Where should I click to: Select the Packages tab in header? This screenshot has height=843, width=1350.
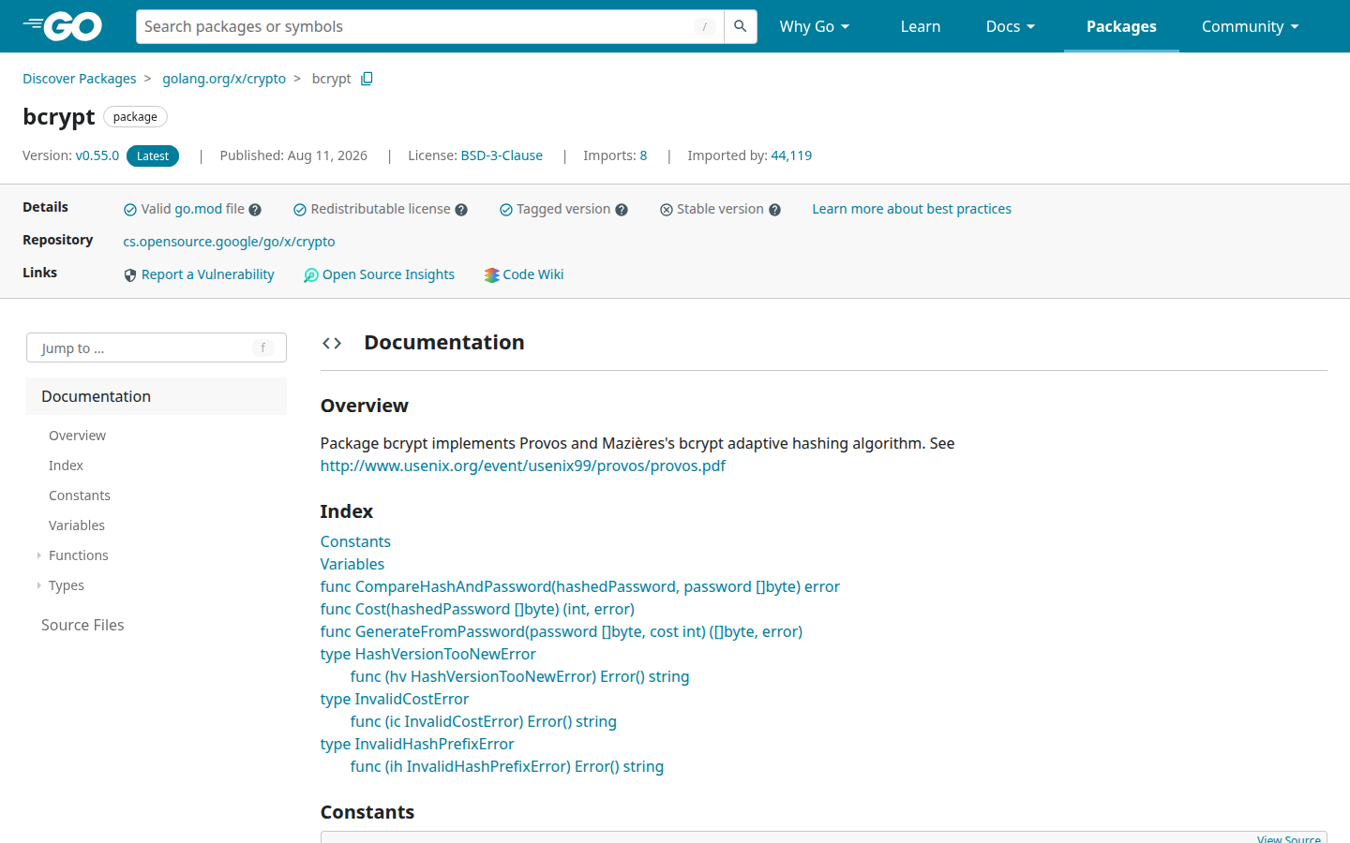(x=1121, y=26)
